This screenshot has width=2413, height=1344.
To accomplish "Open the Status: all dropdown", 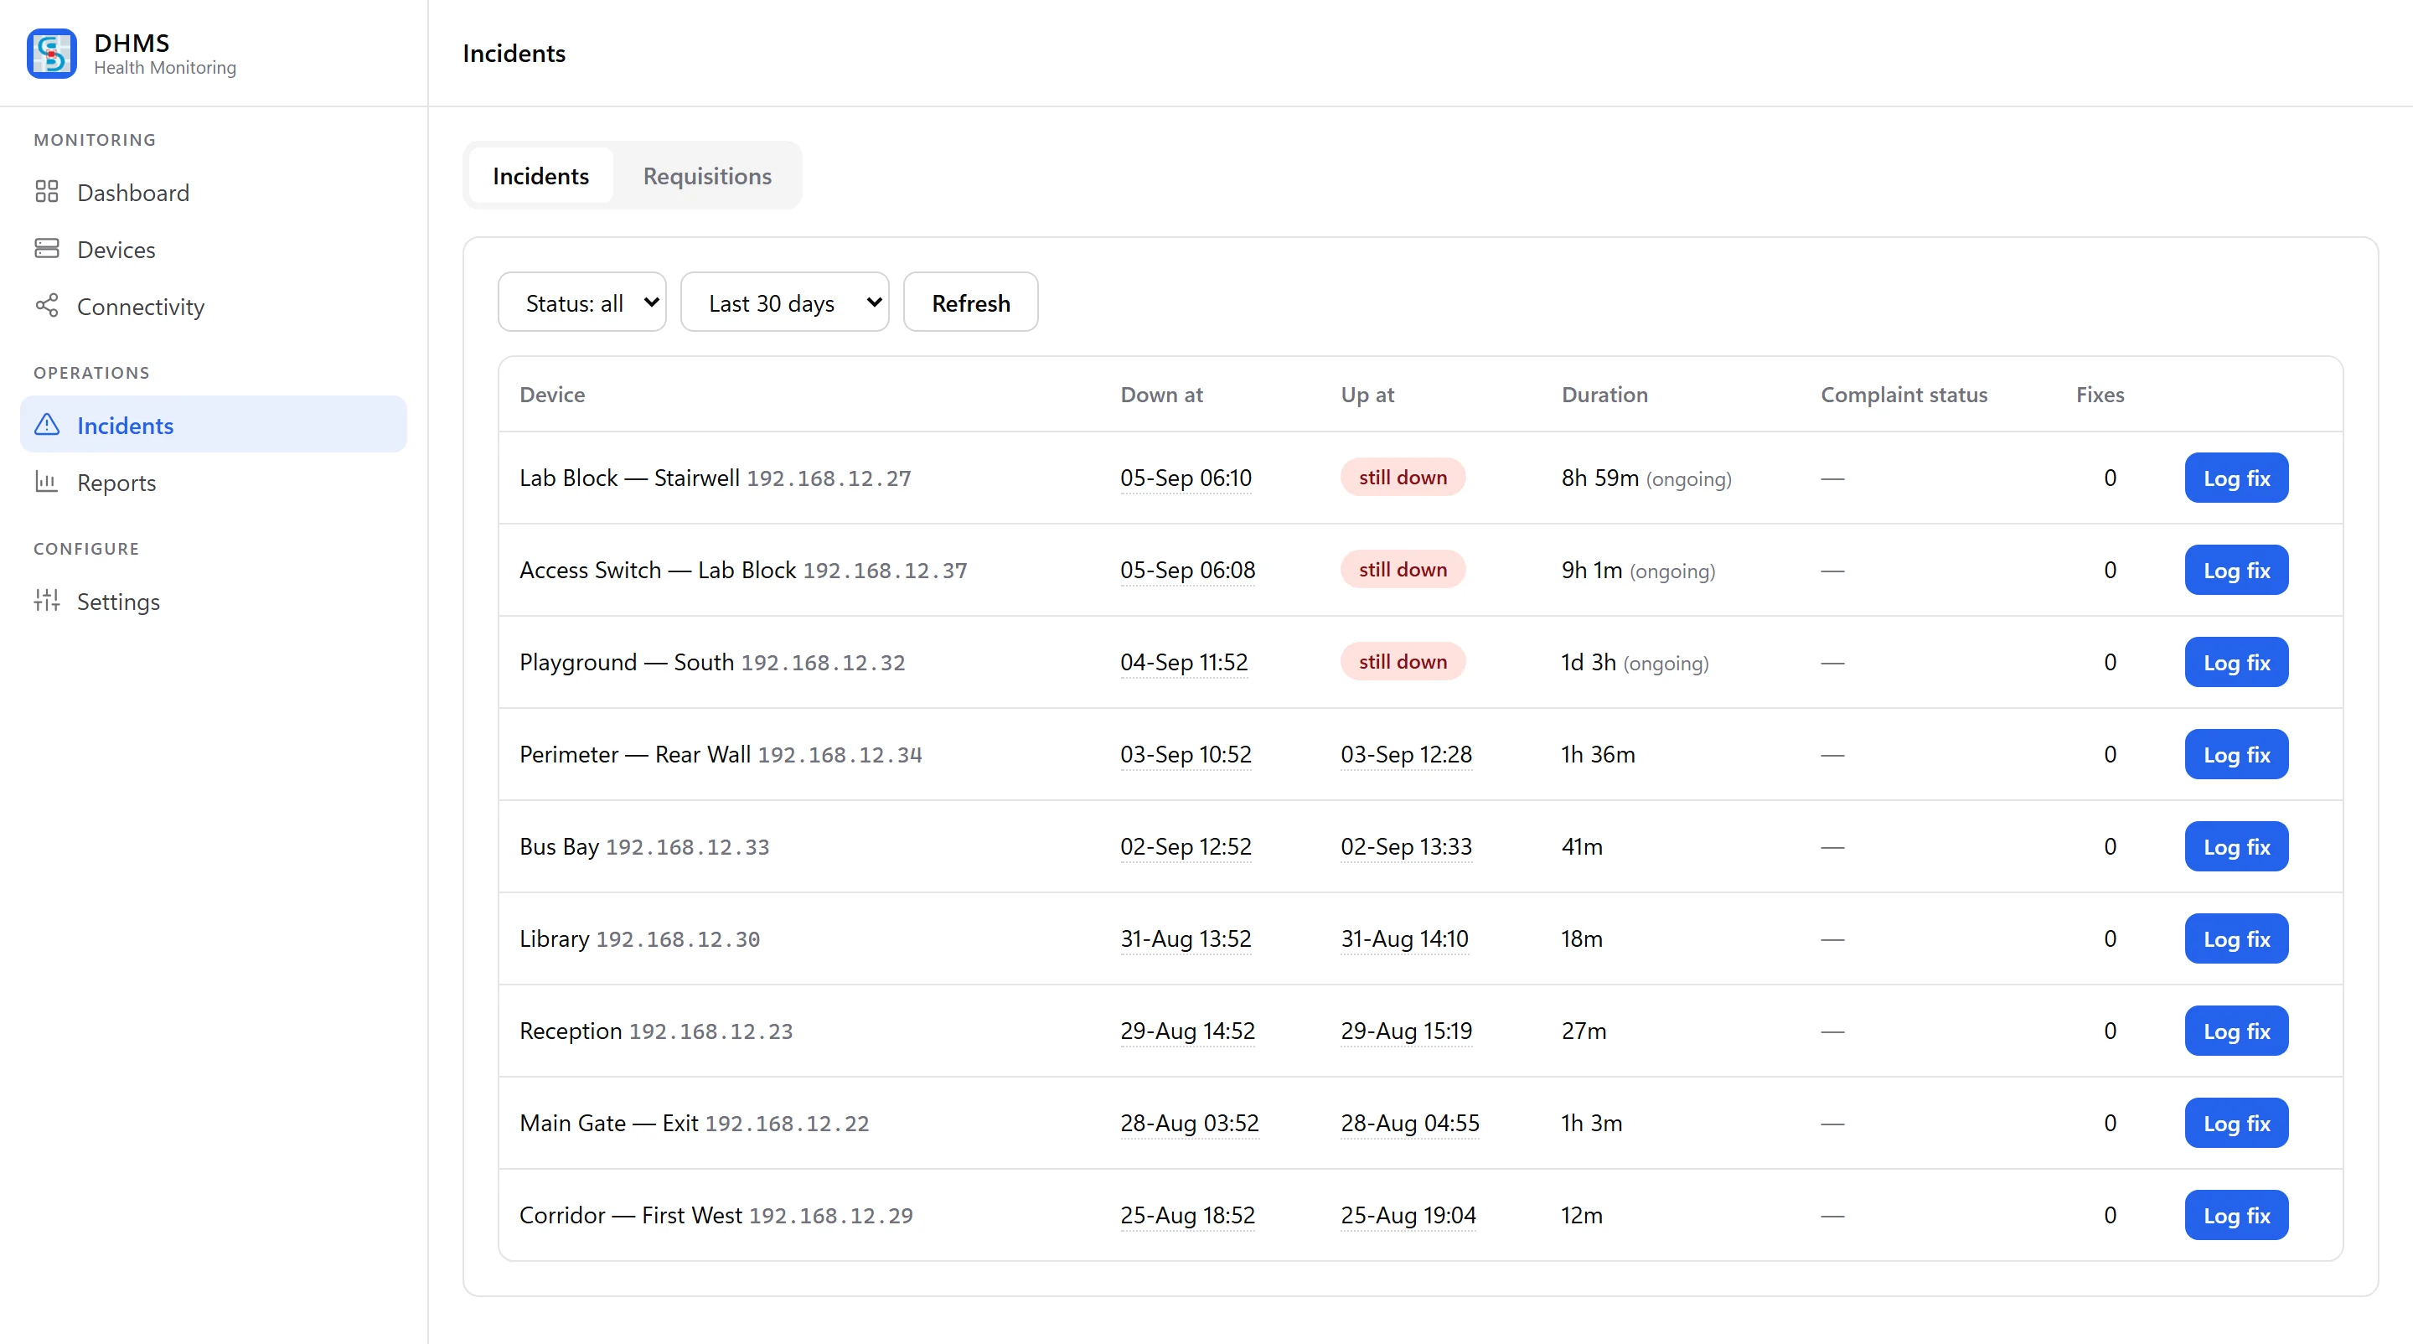I will tap(581, 302).
